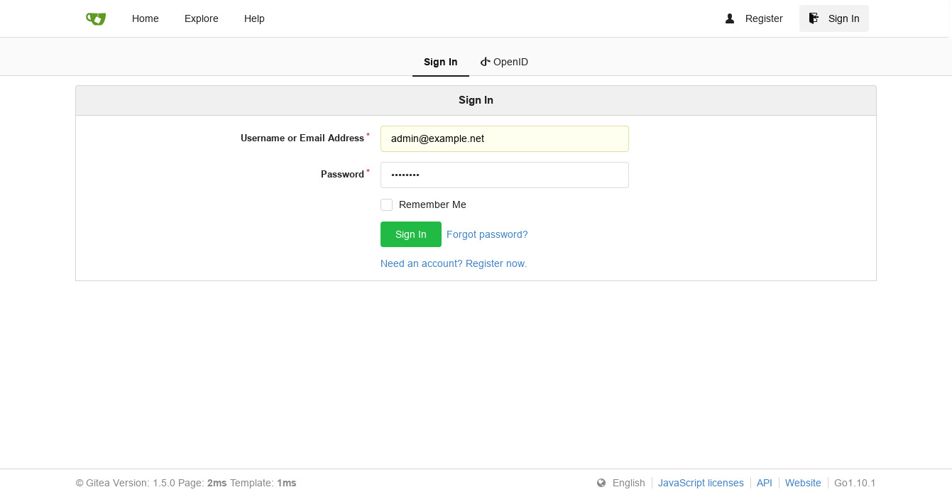Click into the Password input field

tap(504, 175)
